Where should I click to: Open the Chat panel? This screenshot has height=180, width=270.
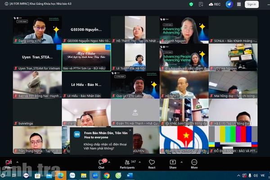click(x=102, y=164)
